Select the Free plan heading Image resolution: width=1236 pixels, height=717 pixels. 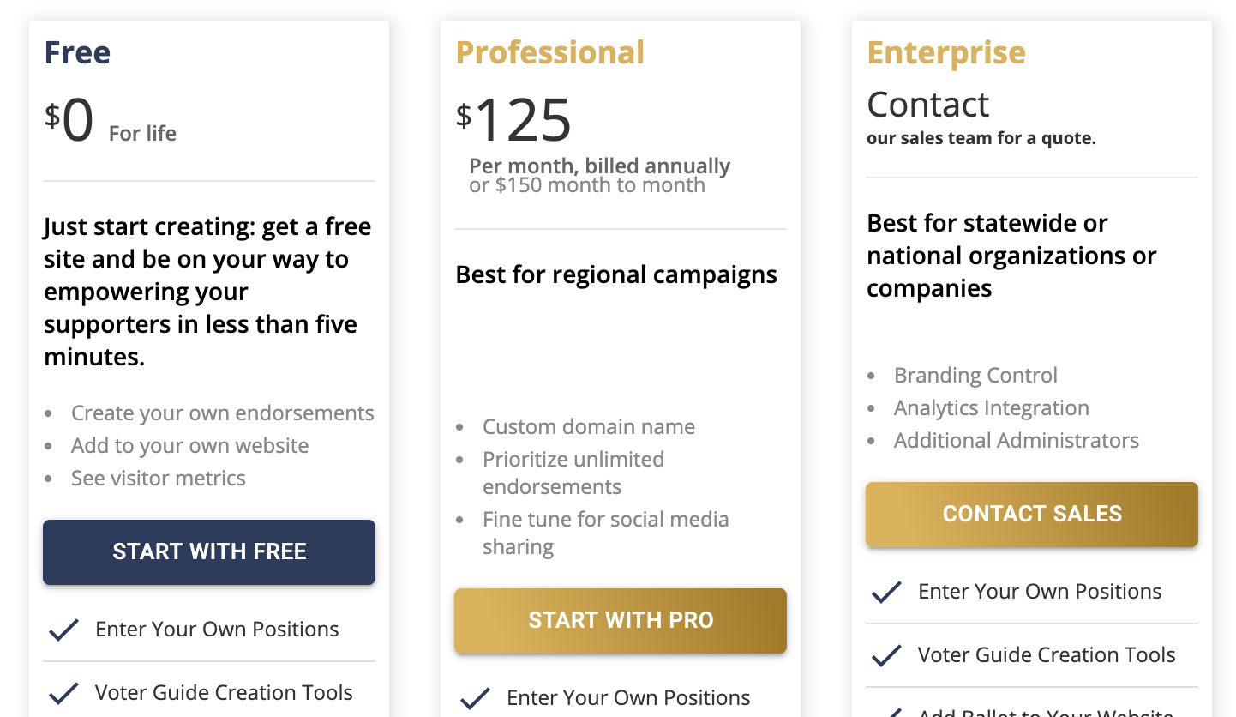[x=77, y=53]
